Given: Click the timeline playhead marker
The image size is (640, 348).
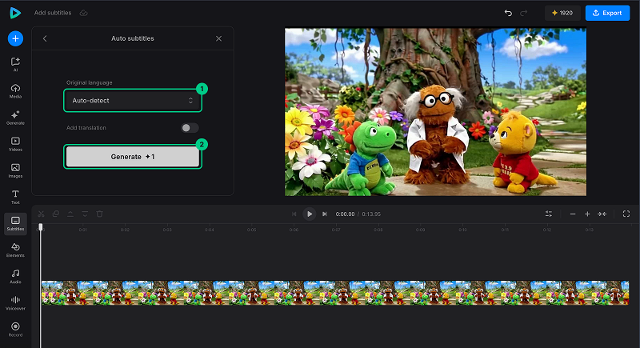Looking at the screenshot, I should pyautogui.click(x=41, y=227).
